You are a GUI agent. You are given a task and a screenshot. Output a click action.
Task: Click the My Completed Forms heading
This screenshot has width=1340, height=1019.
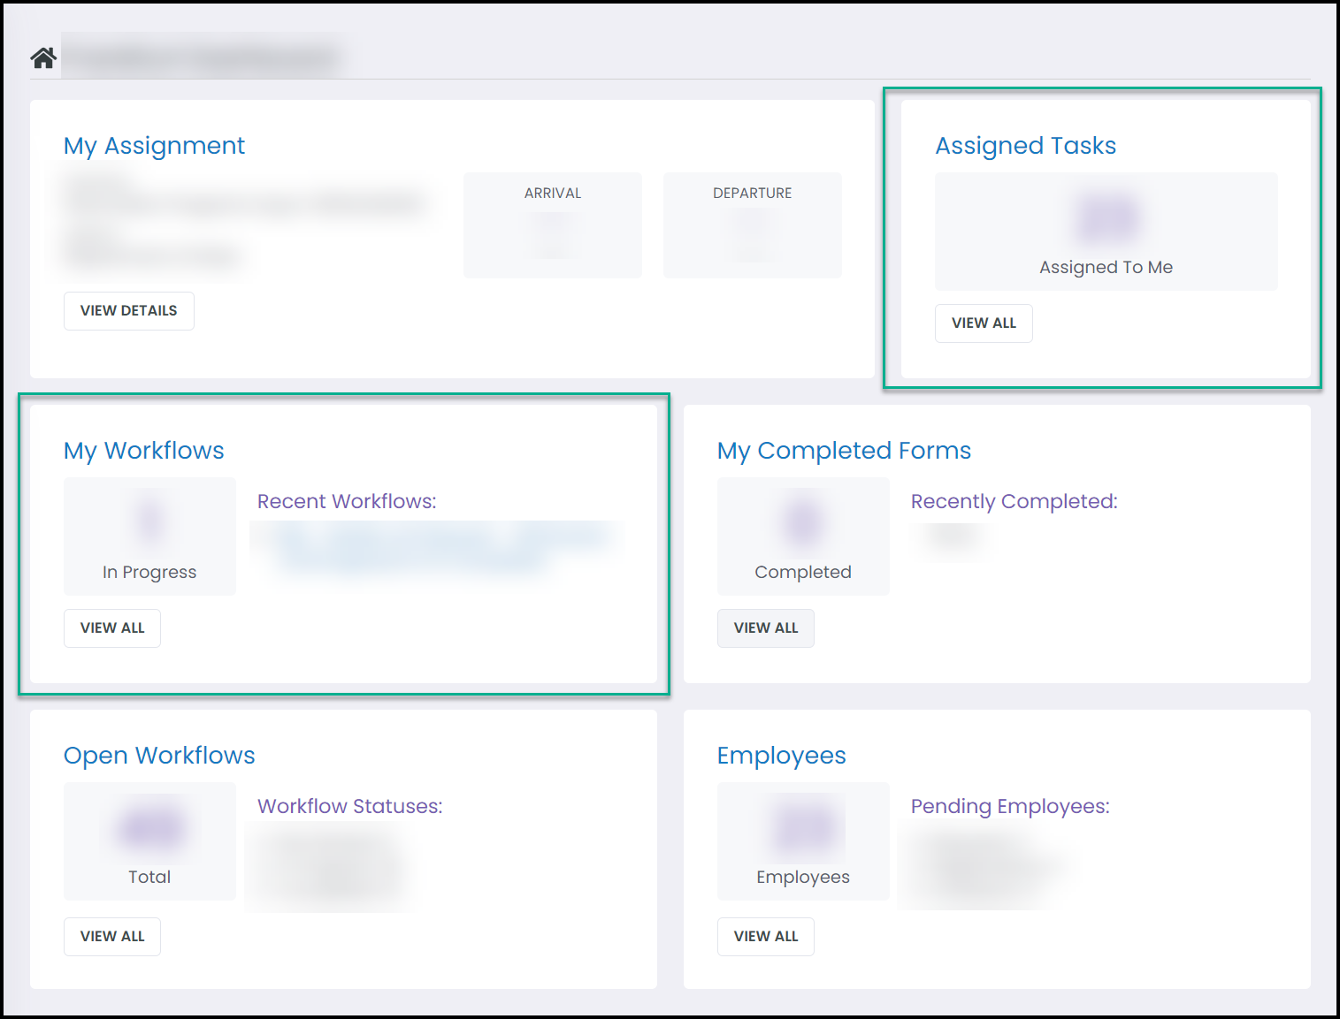(844, 451)
